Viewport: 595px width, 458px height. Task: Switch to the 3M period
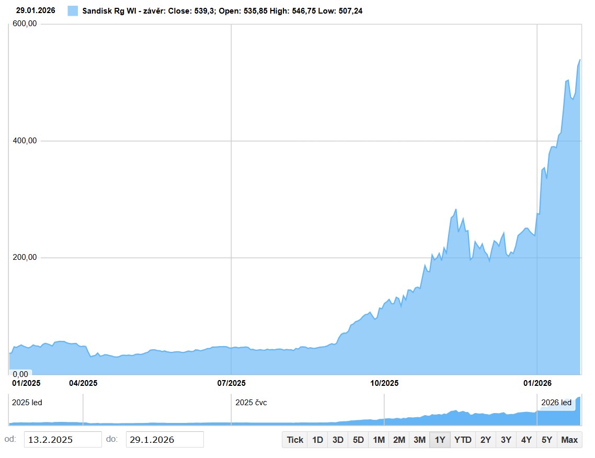point(419,440)
